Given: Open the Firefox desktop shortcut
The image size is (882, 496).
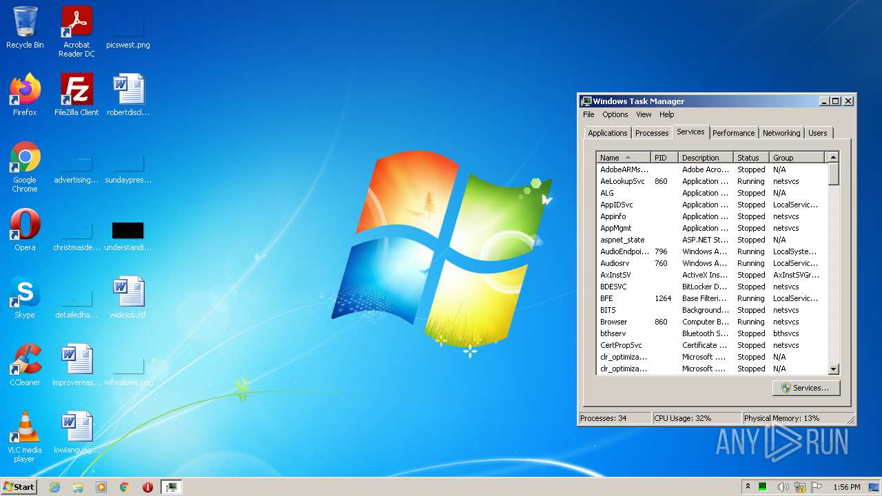Looking at the screenshot, I should (25, 95).
